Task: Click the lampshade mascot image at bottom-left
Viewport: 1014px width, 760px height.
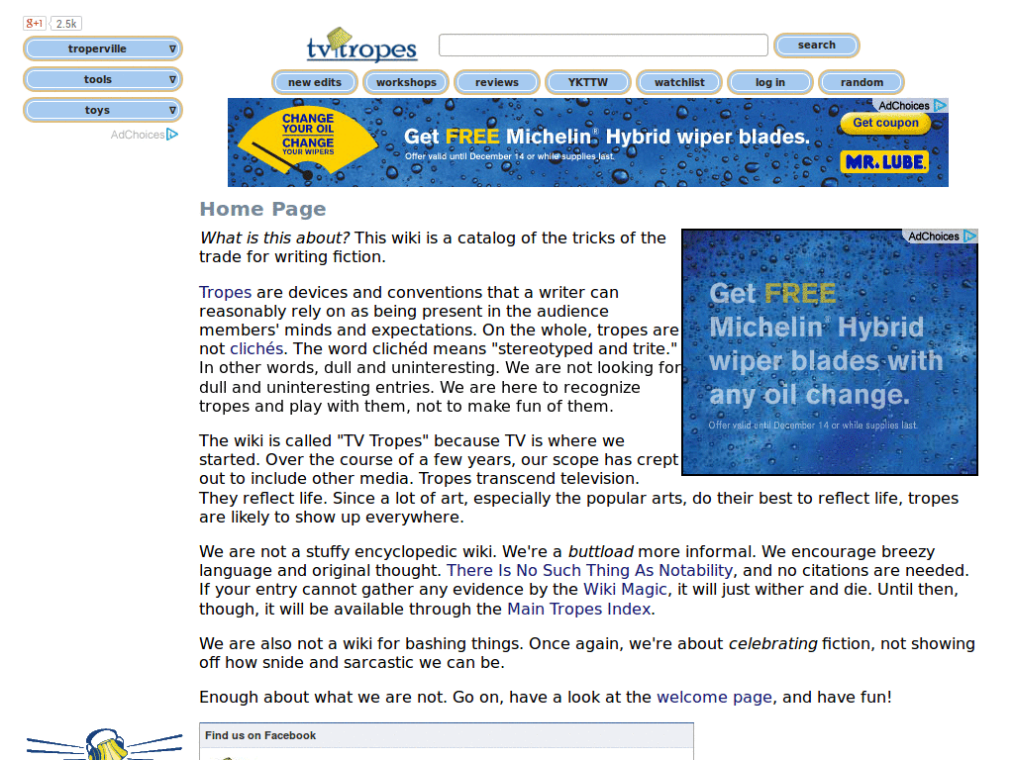Action: pyautogui.click(x=106, y=745)
